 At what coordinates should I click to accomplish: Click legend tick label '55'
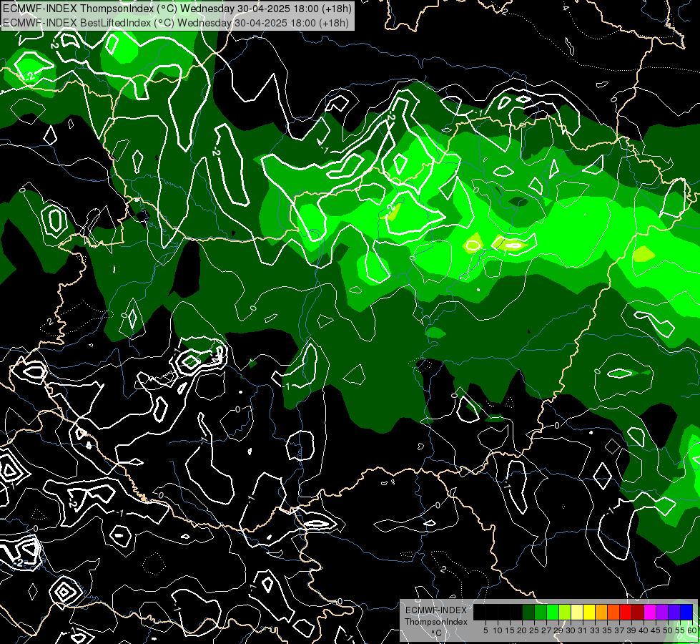pyautogui.click(x=680, y=630)
